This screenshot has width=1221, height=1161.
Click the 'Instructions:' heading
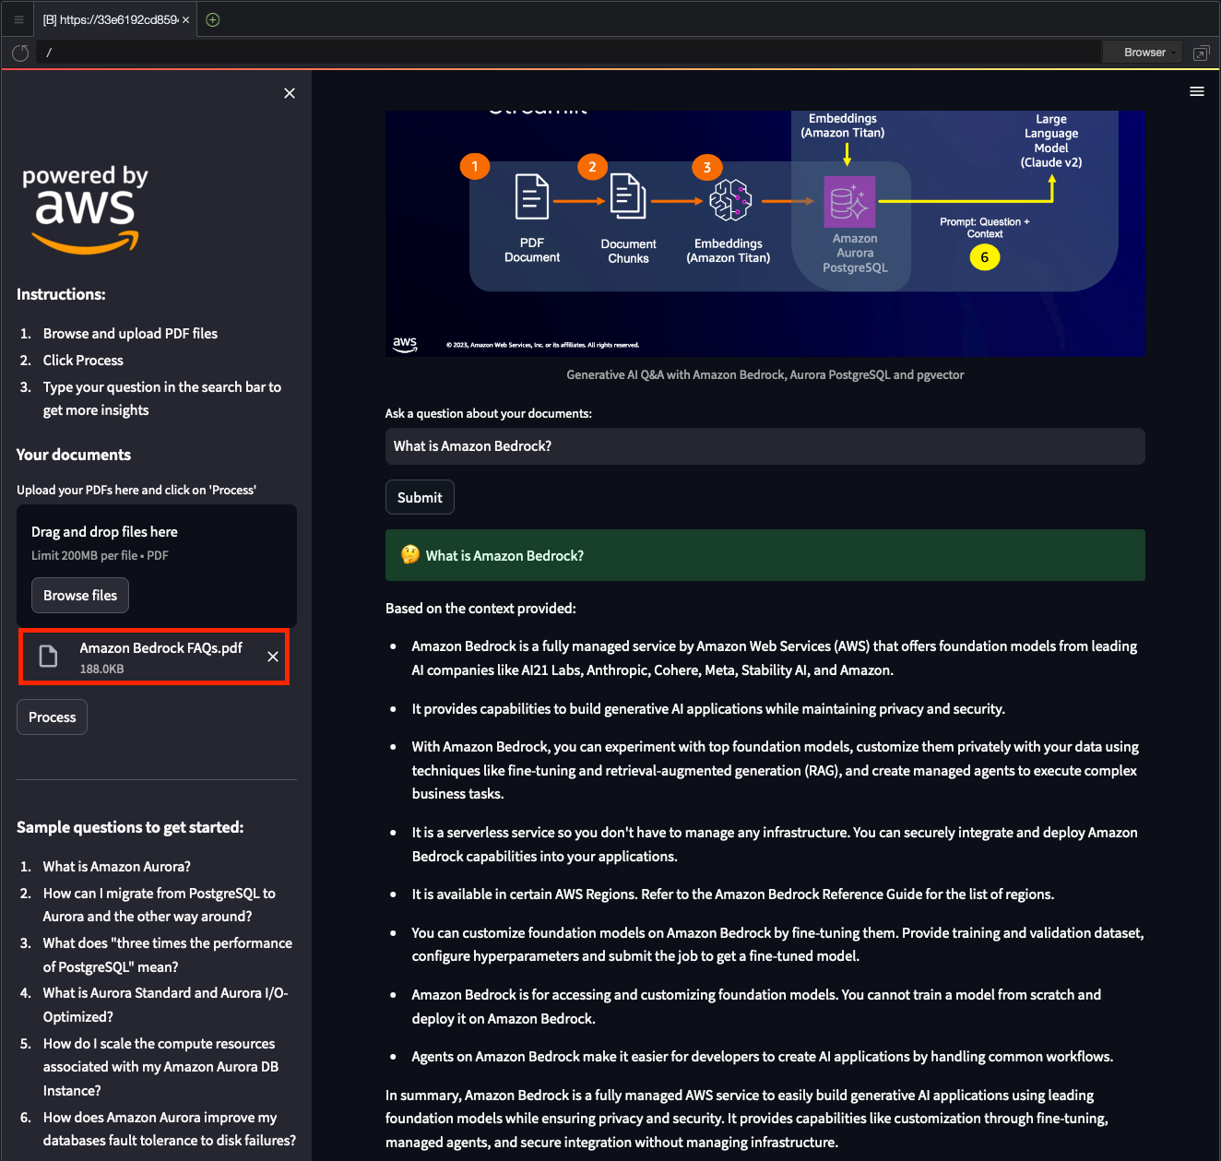coord(61,294)
